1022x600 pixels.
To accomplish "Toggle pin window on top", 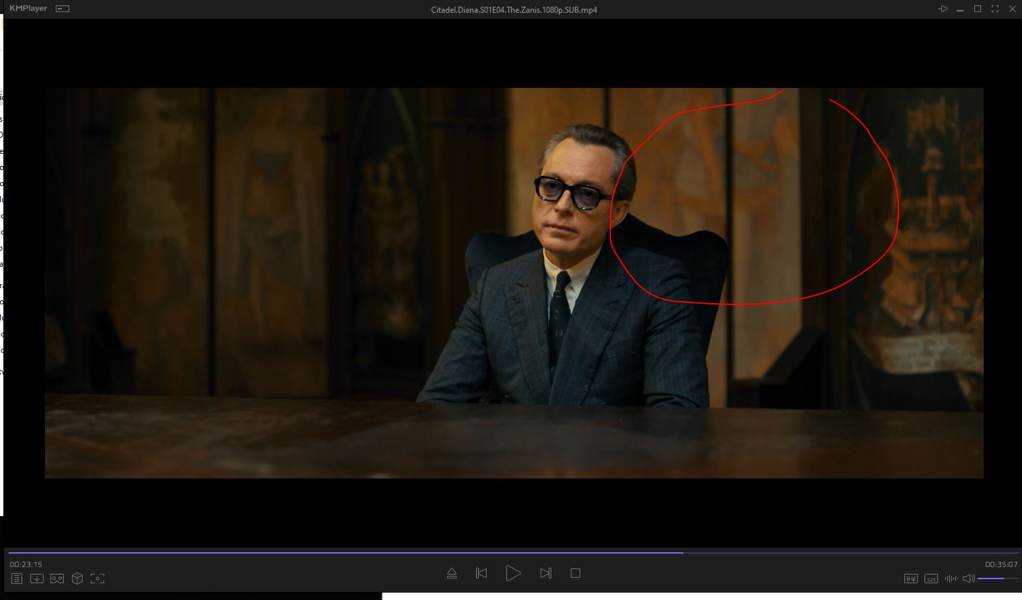I will tap(943, 9).
